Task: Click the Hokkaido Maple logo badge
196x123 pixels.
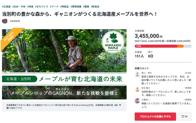Action: coord(113,42)
